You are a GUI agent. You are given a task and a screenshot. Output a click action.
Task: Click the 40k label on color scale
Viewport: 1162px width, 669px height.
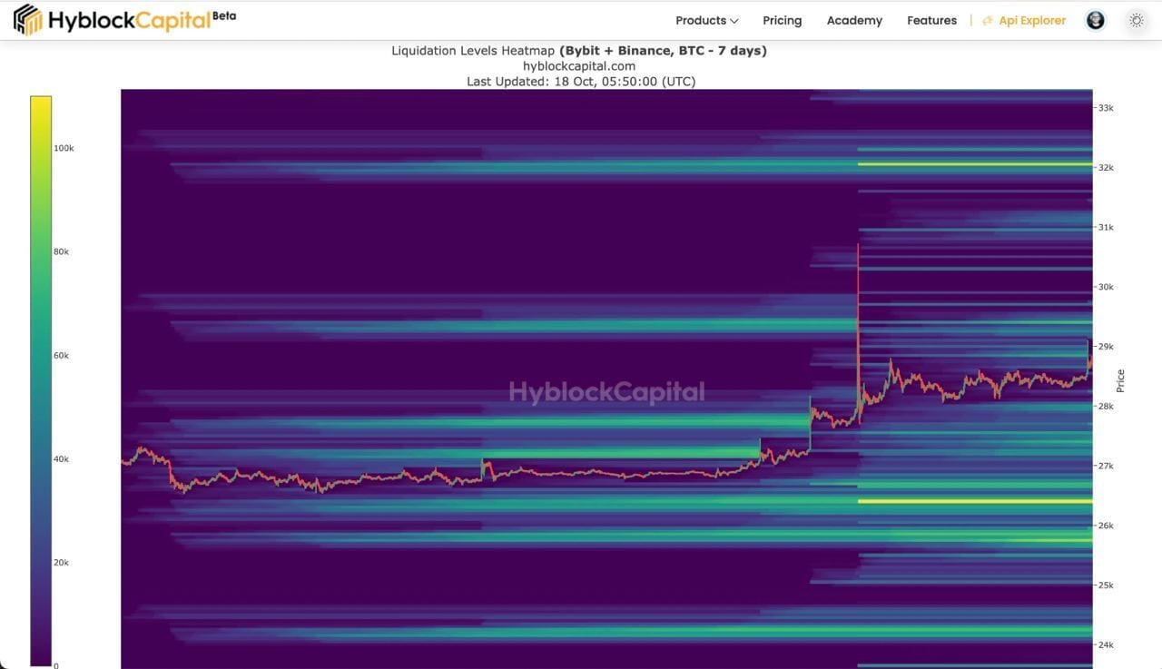[61, 458]
